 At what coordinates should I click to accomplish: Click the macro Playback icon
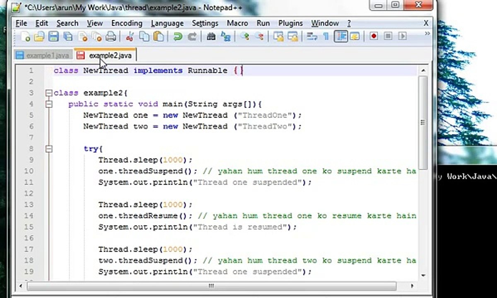click(x=402, y=36)
